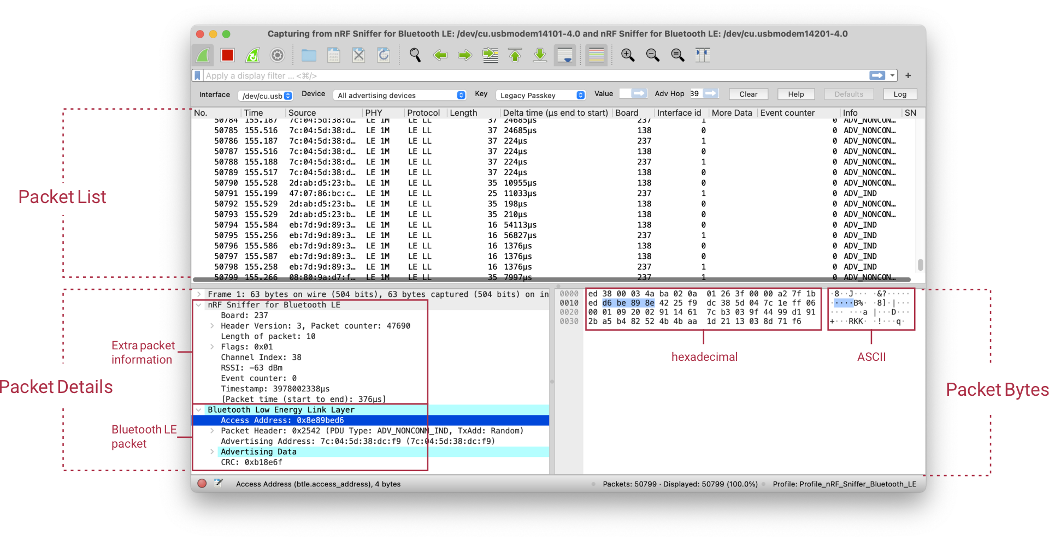
Task: Click packet list horizontal scrollbar
Action: pos(552,280)
